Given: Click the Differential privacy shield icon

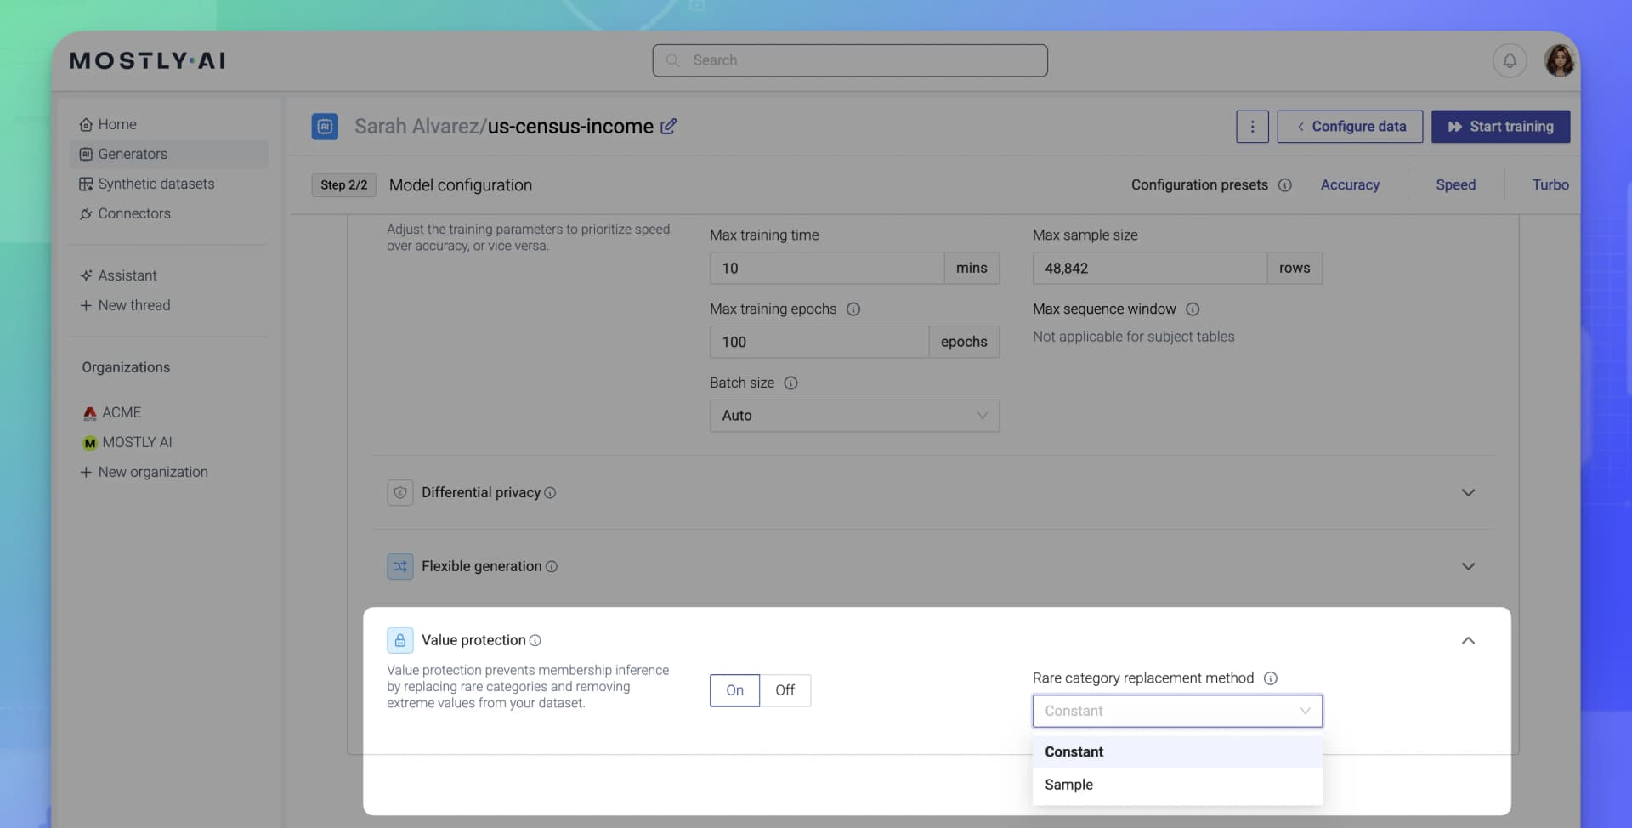Looking at the screenshot, I should click(400, 492).
